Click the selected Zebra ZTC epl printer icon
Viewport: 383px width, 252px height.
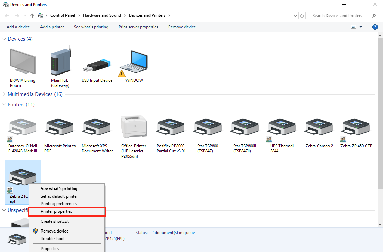tap(23, 177)
